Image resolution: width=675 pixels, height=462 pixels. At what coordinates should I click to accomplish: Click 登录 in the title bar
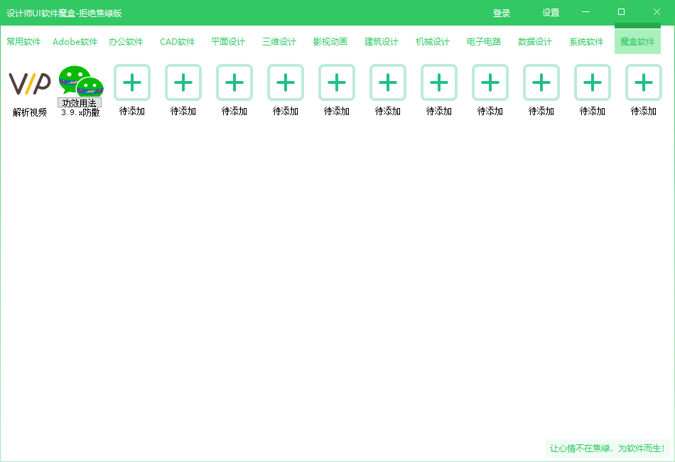(x=502, y=13)
